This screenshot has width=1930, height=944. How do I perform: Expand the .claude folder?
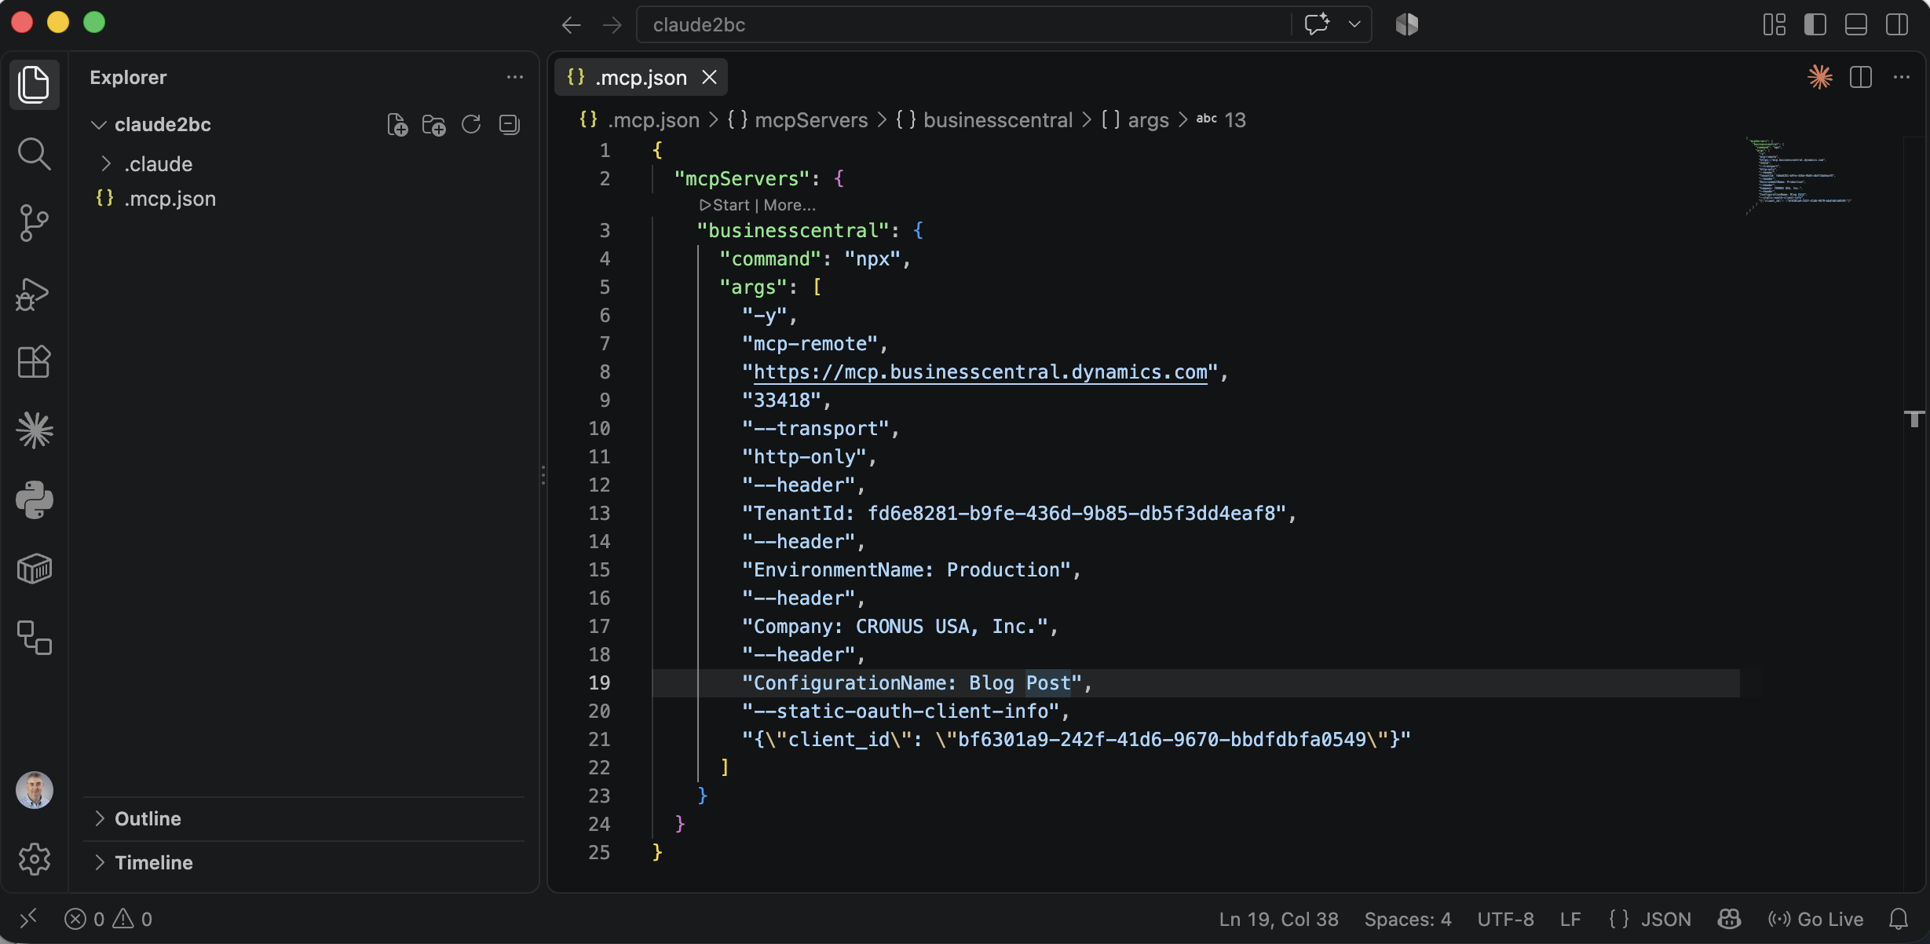pos(106,163)
